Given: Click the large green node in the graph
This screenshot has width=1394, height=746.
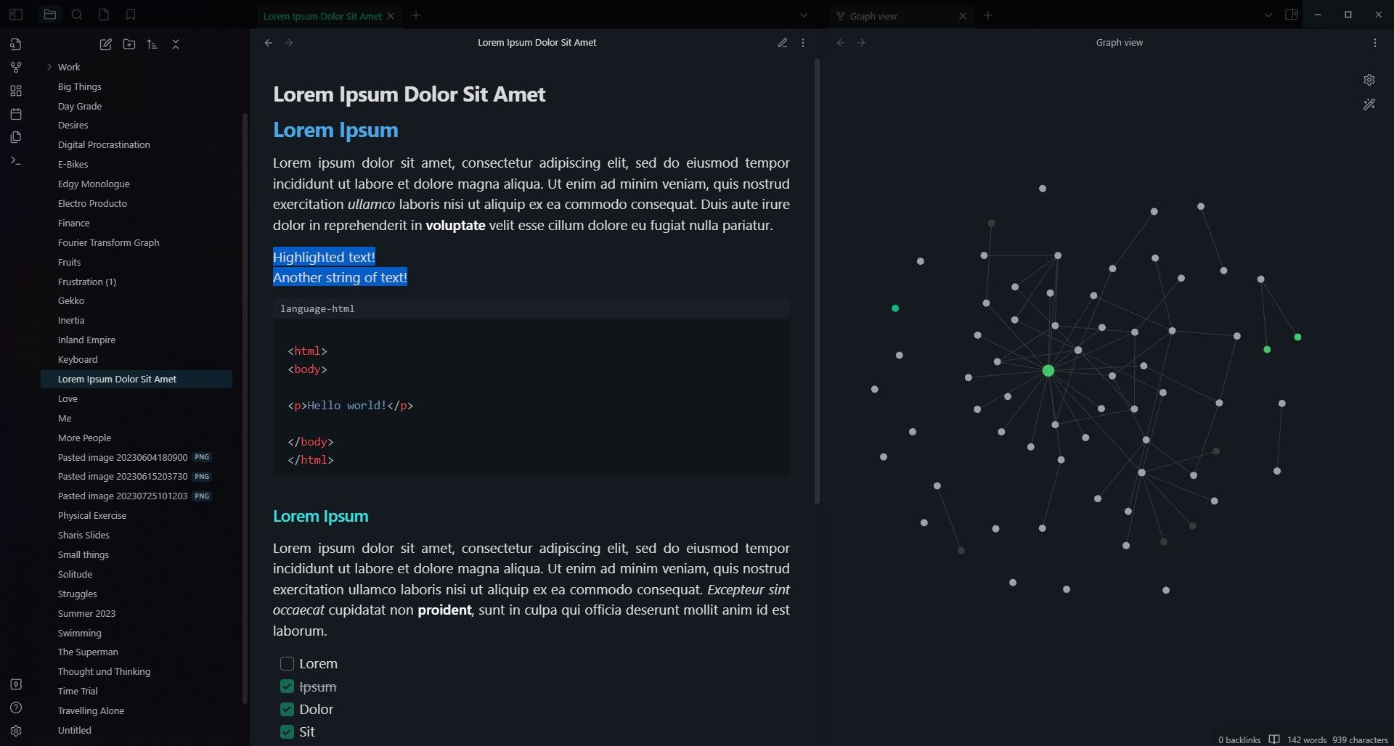Looking at the screenshot, I should pyautogui.click(x=1048, y=371).
